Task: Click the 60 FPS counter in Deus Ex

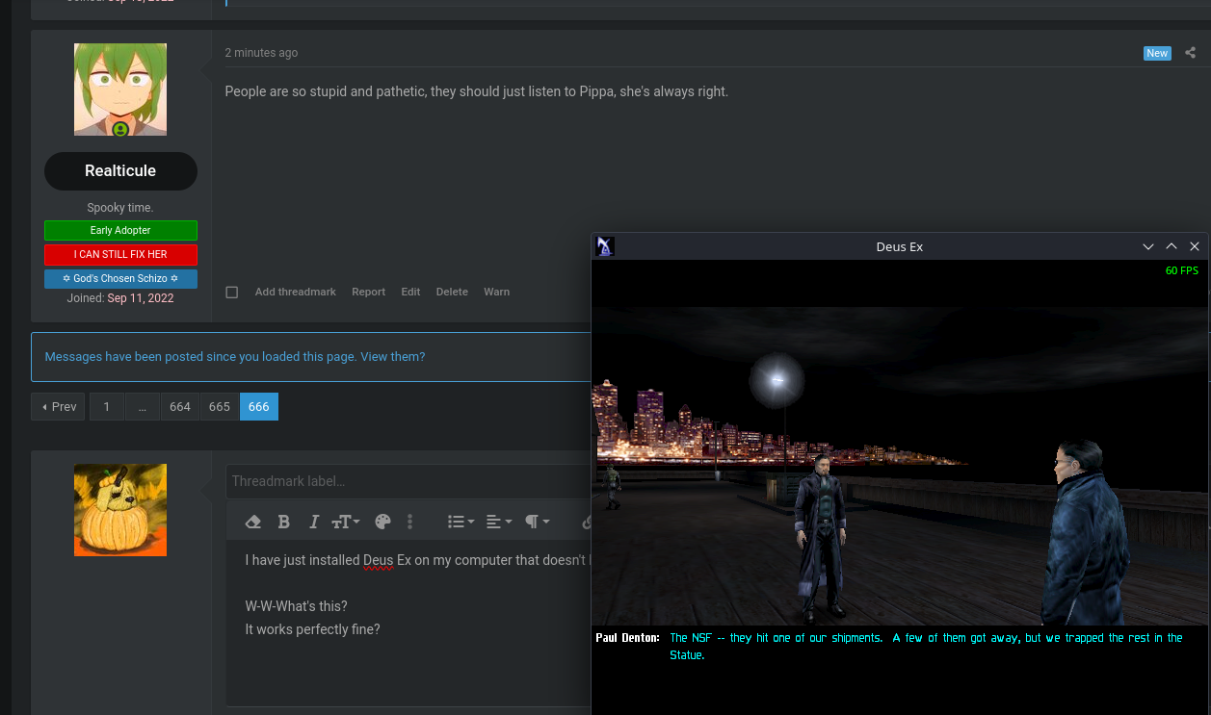Action: [1182, 270]
